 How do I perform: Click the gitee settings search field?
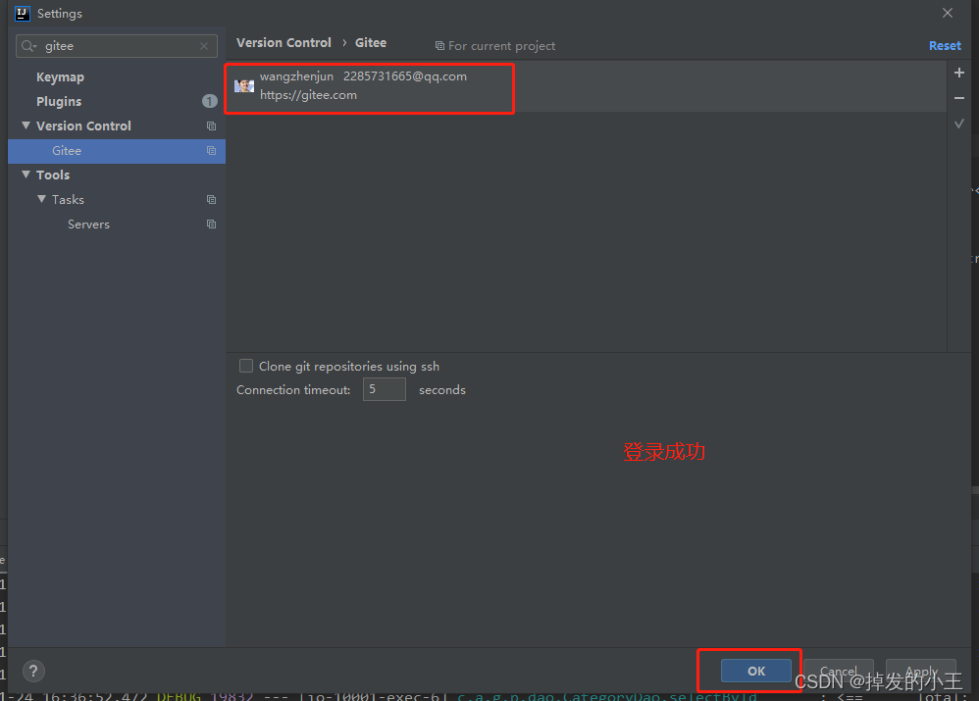point(117,46)
